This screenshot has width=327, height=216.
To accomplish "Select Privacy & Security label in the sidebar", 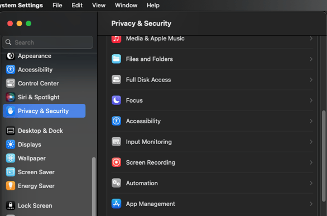I will coord(43,111).
